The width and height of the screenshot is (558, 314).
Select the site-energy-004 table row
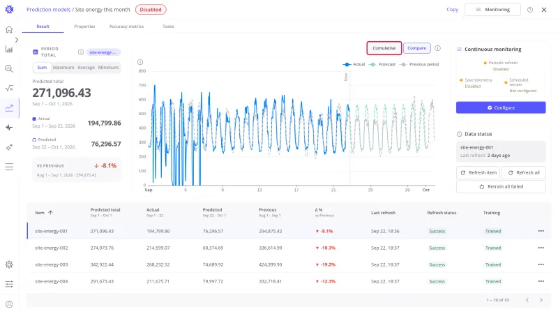(x=289, y=281)
